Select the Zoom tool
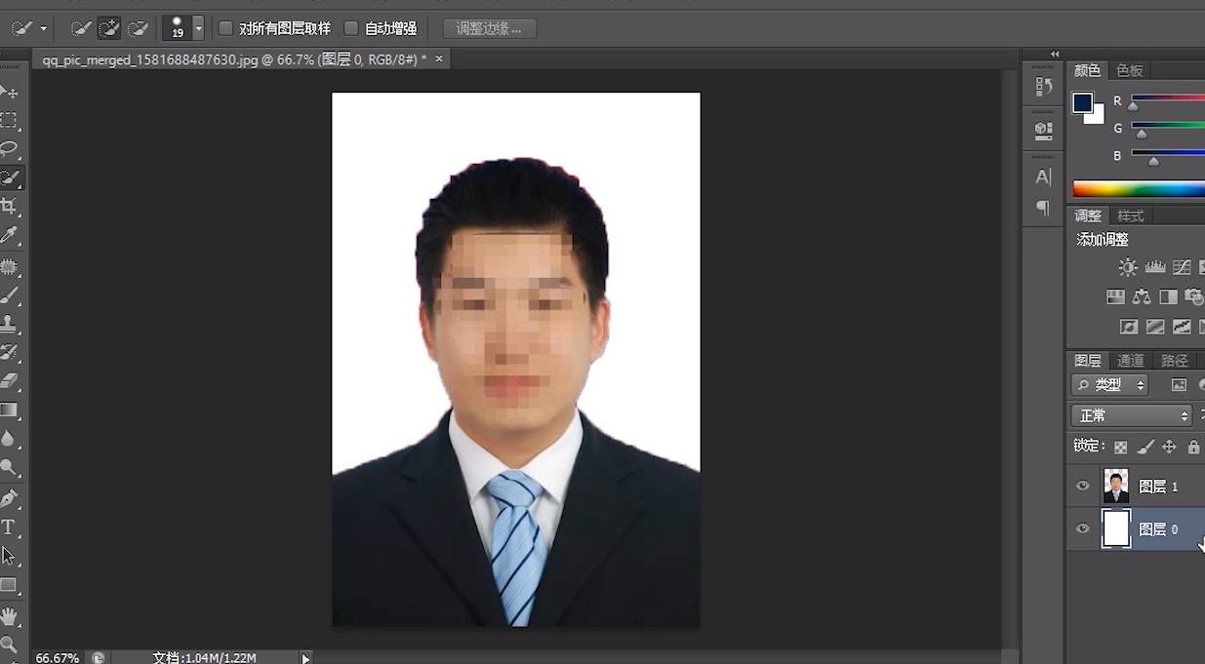This screenshot has height=664, width=1205. click(x=10, y=644)
